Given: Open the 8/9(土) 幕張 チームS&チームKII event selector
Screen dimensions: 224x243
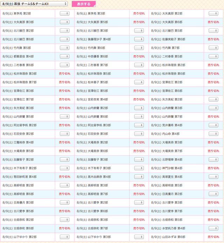Looking at the screenshot, I should click(34, 4).
